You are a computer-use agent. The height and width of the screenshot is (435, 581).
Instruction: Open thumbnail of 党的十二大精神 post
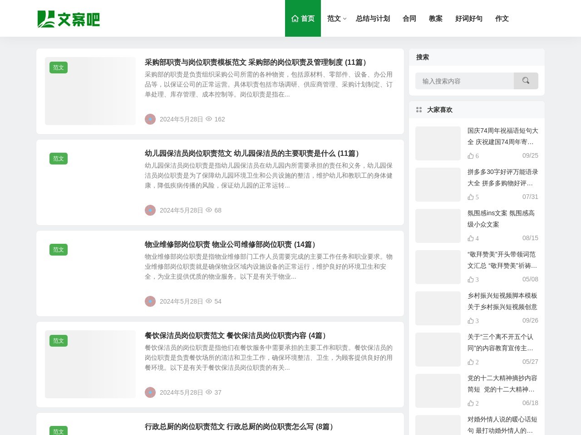pyautogui.click(x=438, y=391)
